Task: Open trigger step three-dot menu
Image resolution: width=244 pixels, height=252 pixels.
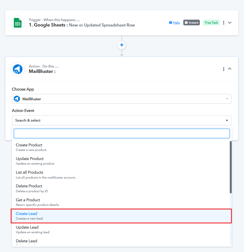Action: [224, 23]
